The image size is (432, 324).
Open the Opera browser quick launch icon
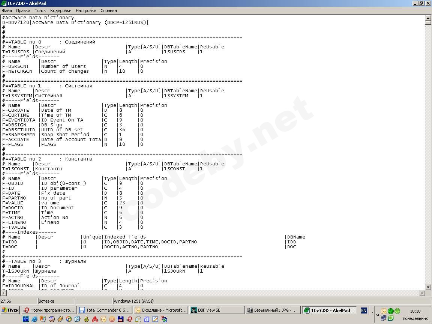tap(129, 319)
